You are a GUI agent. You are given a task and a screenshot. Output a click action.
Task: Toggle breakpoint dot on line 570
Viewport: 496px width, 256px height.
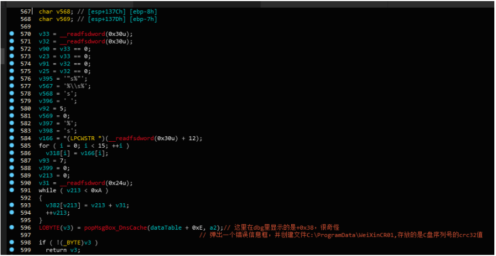pyautogui.click(x=12, y=34)
